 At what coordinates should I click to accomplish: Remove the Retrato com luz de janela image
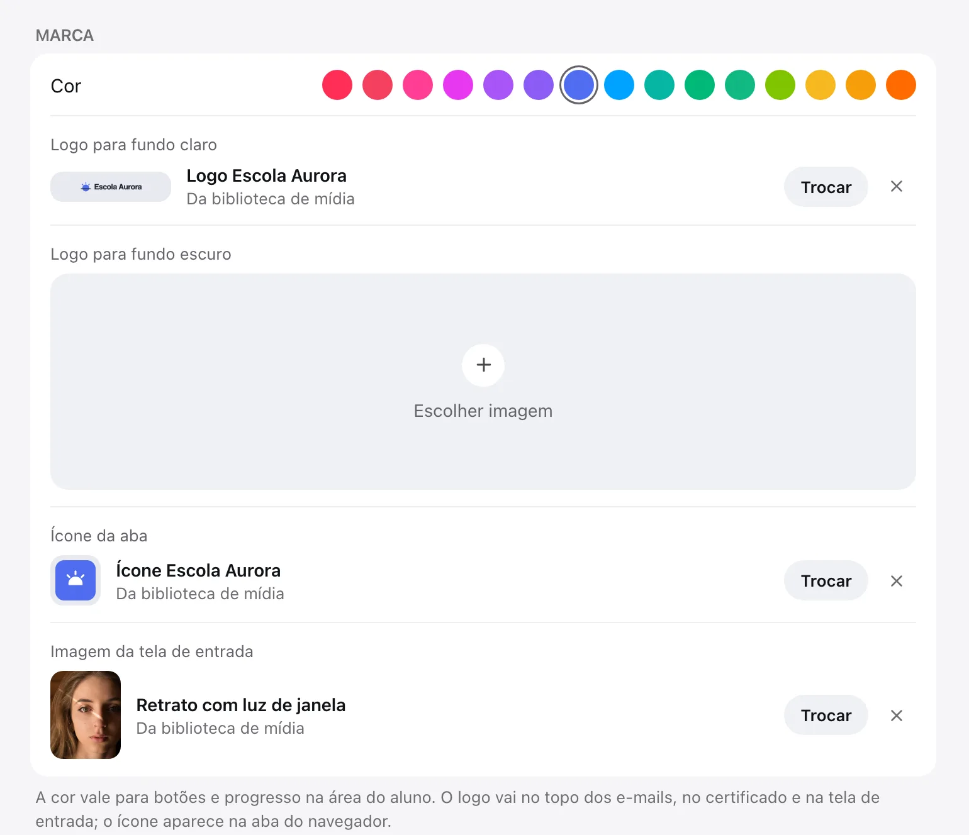(x=897, y=716)
